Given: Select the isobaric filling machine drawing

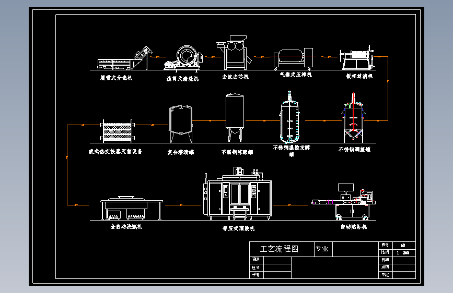Looking at the screenshot, I should pos(238,193).
